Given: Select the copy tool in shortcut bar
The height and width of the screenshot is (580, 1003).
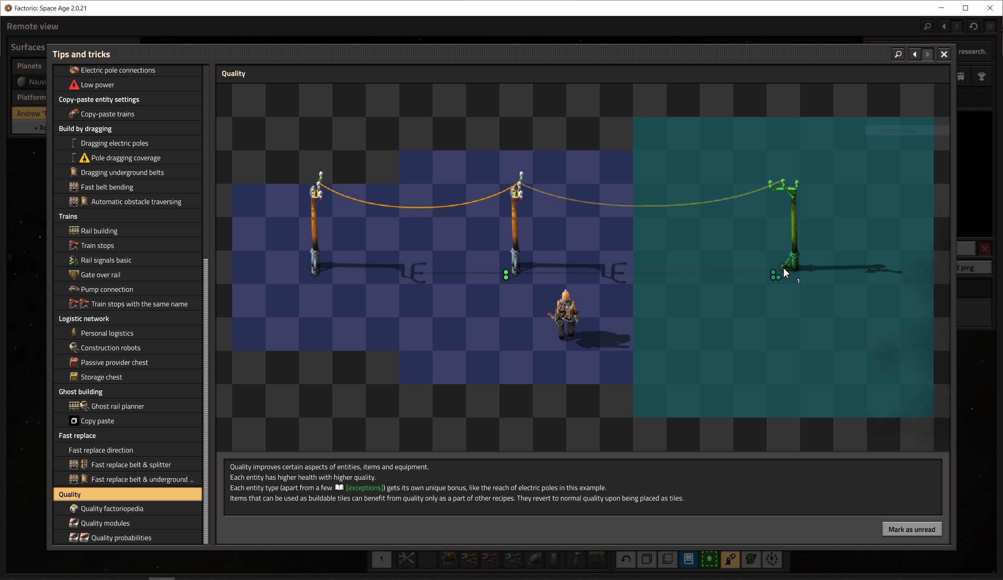Looking at the screenshot, I should 647,559.
